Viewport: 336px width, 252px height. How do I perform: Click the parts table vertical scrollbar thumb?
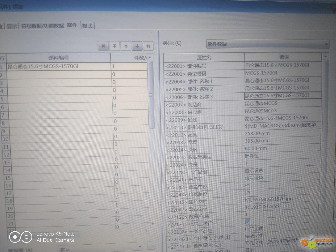[x=151, y=95]
